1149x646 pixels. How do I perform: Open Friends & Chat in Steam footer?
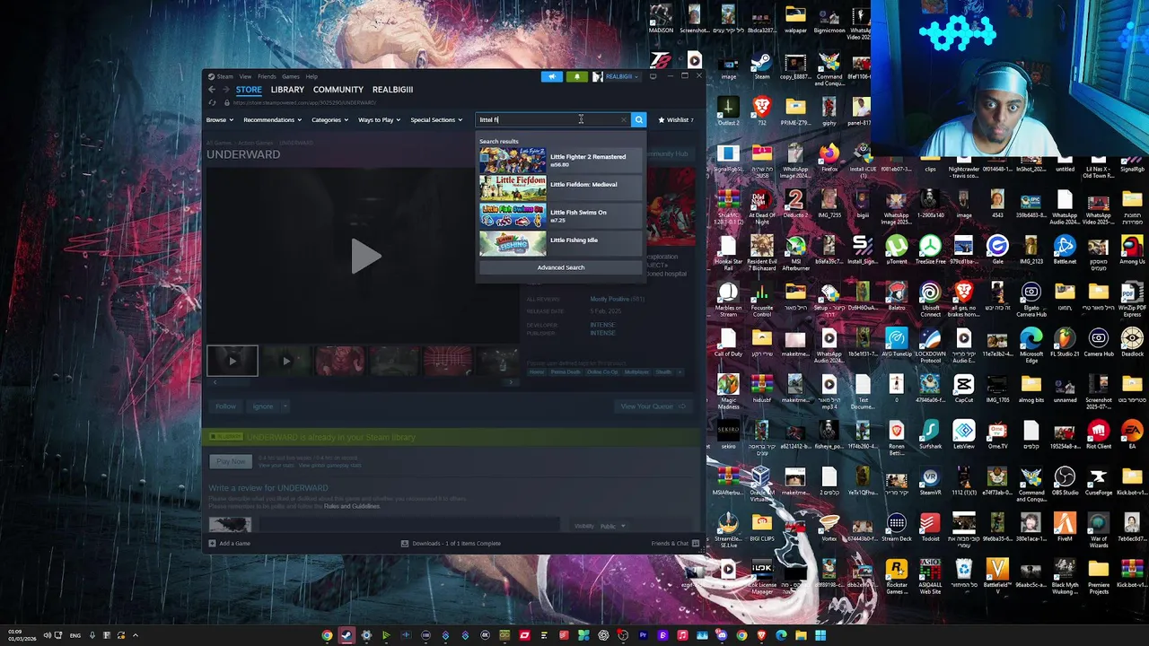(675, 543)
